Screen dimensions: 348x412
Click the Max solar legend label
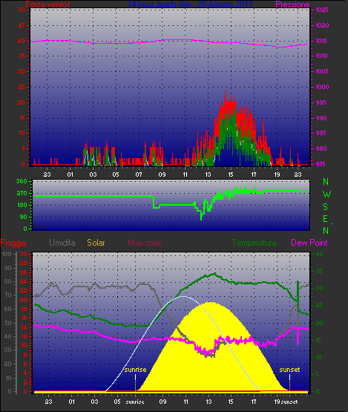coord(145,243)
